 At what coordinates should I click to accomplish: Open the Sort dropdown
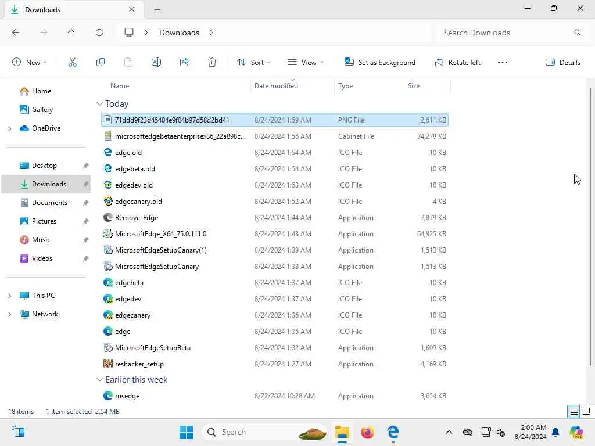[x=254, y=63]
